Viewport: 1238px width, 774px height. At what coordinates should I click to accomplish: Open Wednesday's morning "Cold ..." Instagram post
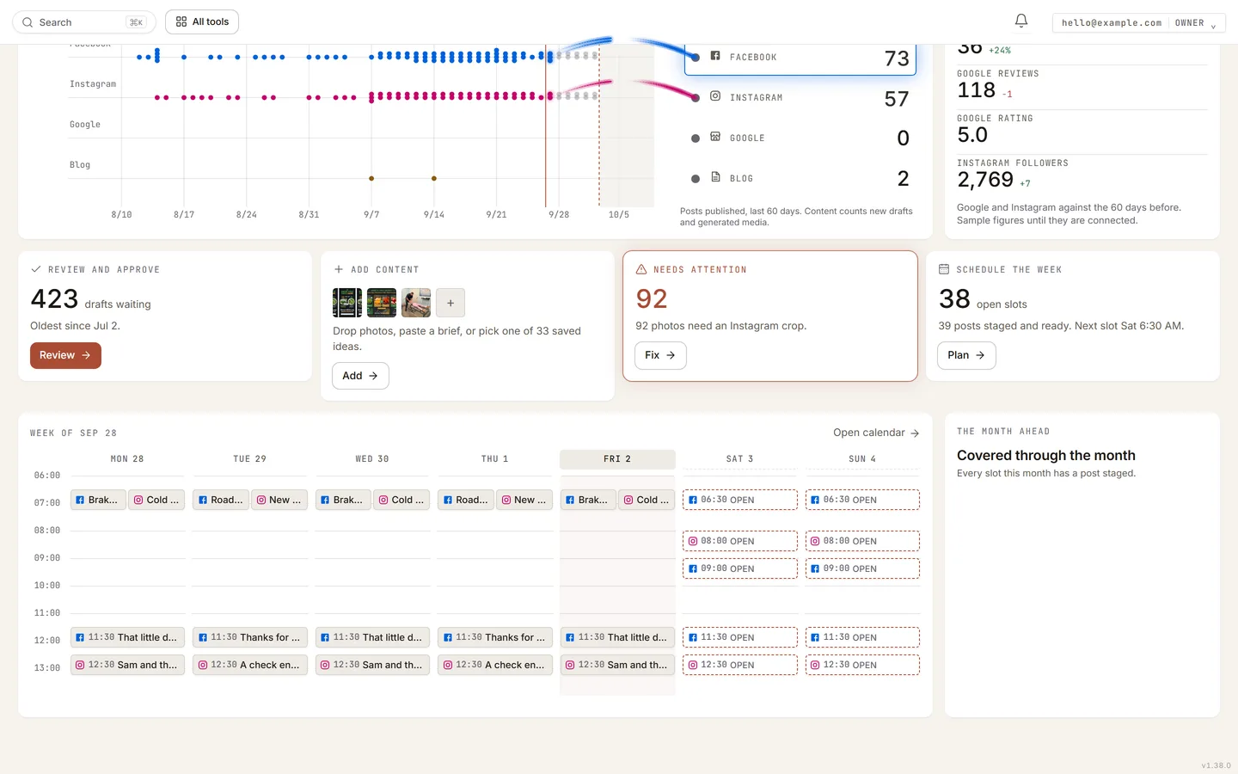coord(403,500)
